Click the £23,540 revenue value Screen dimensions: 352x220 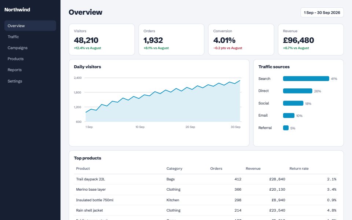point(277,210)
